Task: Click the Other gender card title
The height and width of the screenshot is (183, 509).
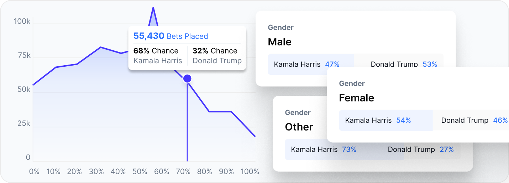Action: pos(299,127)
